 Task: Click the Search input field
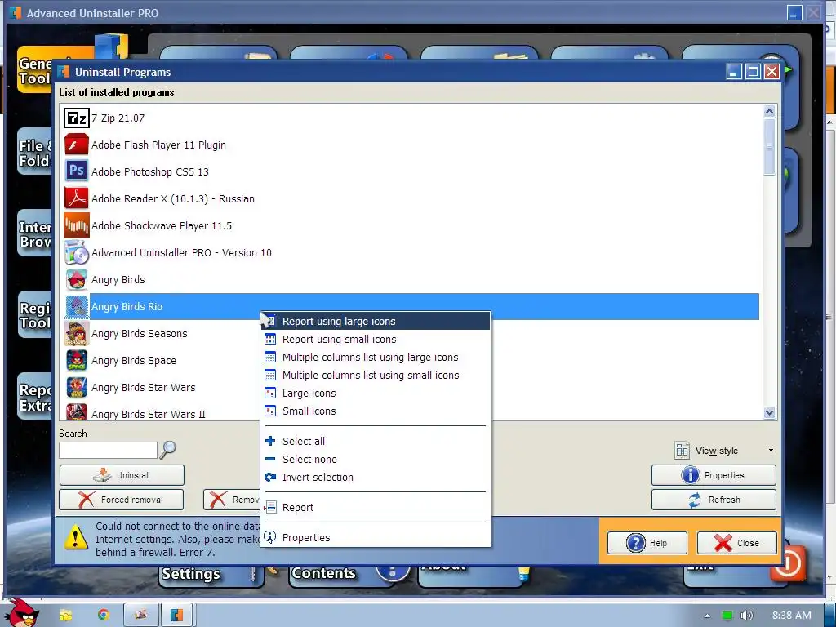(109, 450)
